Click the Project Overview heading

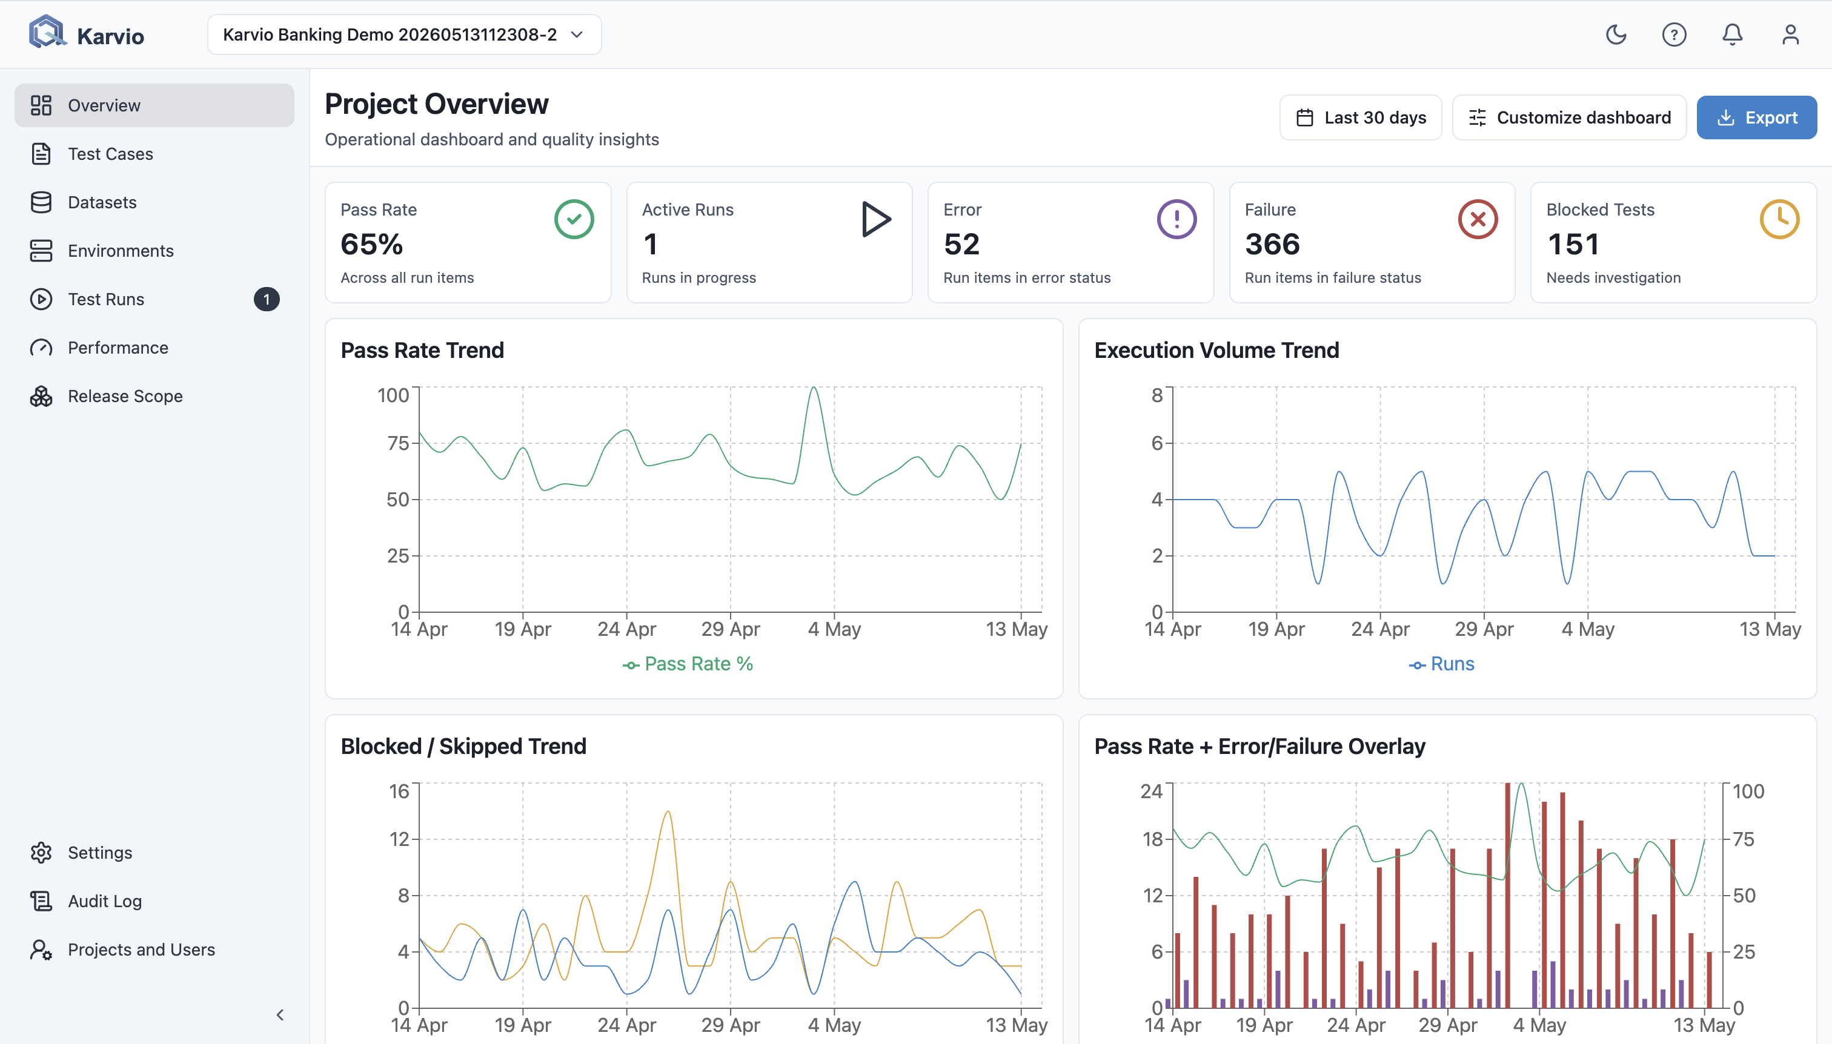click(437, 104)
